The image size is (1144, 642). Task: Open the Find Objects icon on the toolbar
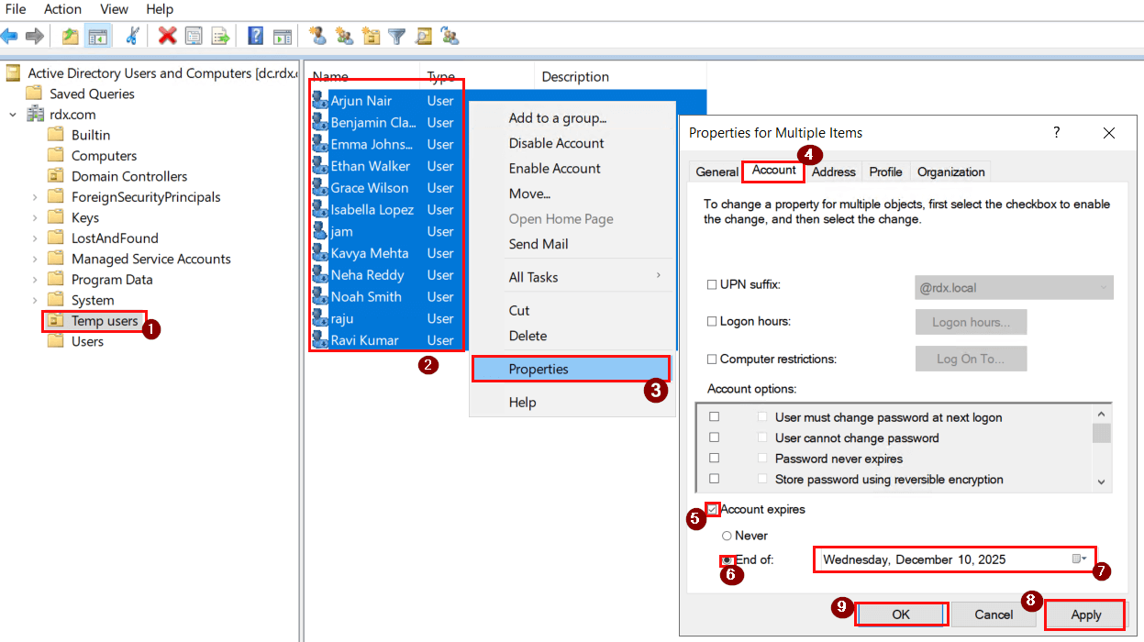pyautogui.click(x=423, y=36)
